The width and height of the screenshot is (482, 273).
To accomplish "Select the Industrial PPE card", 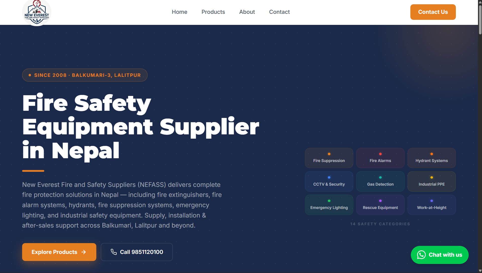I will click(431, 181).
